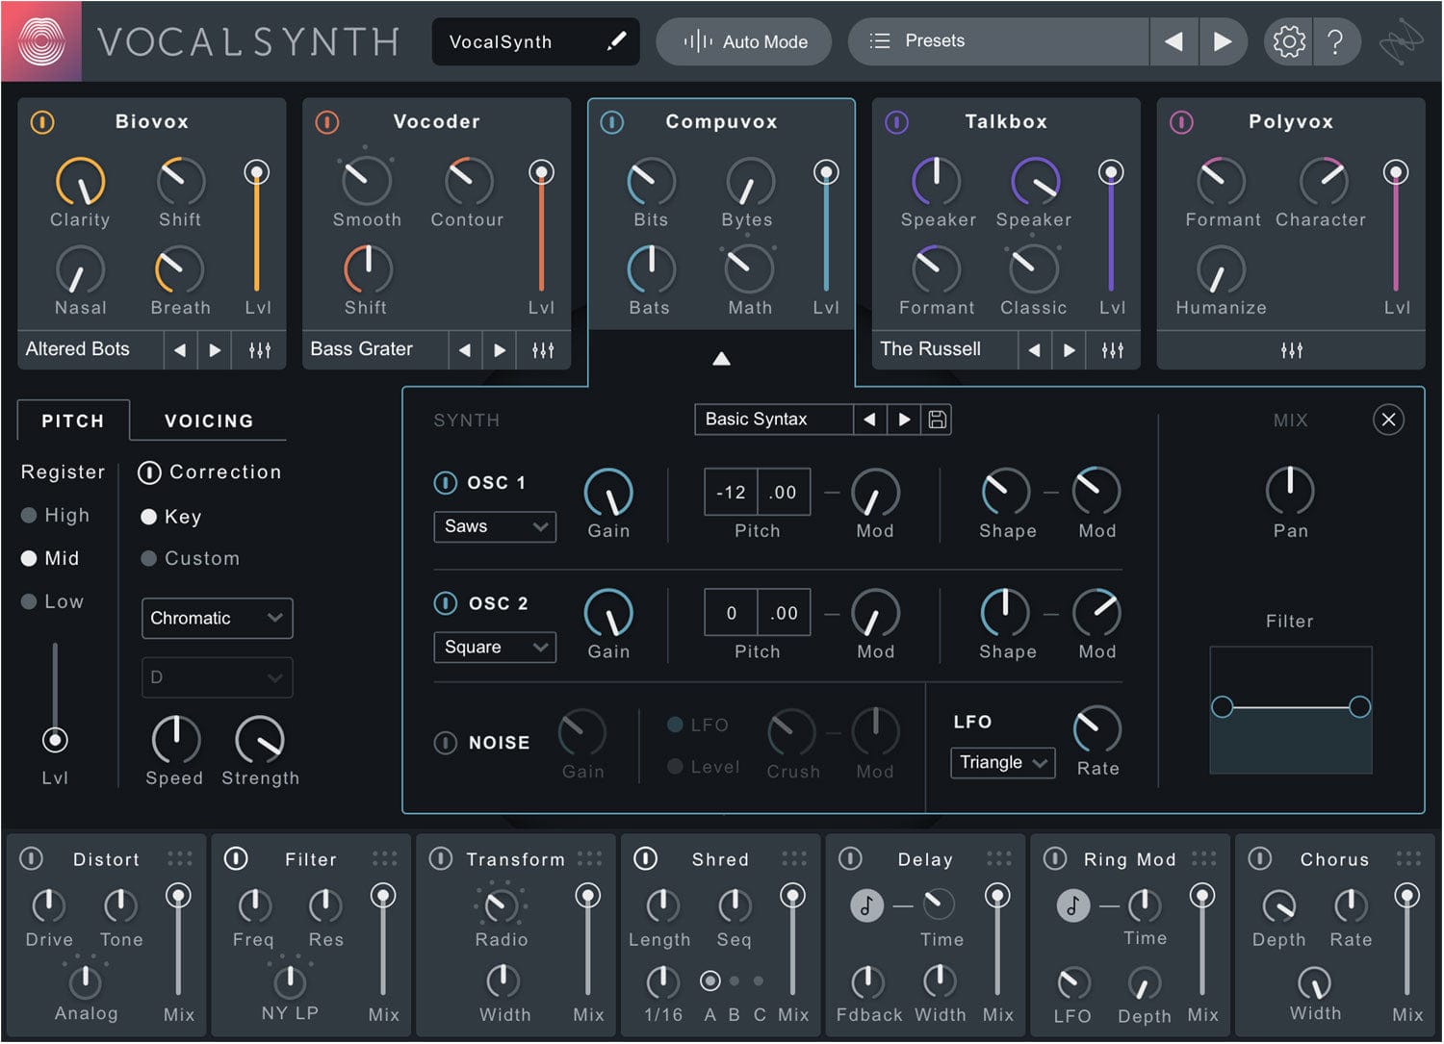Enable the NOISE oscillator
1444x1044 pixels.
(x=445, y=743)
